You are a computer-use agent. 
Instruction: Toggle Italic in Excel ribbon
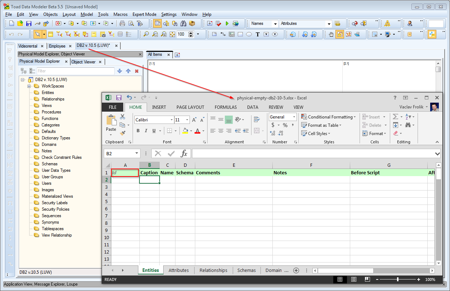click(x=146, y=131)
